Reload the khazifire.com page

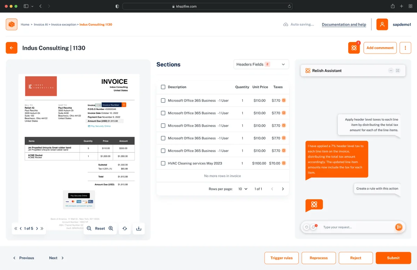[x=289, y=6]
